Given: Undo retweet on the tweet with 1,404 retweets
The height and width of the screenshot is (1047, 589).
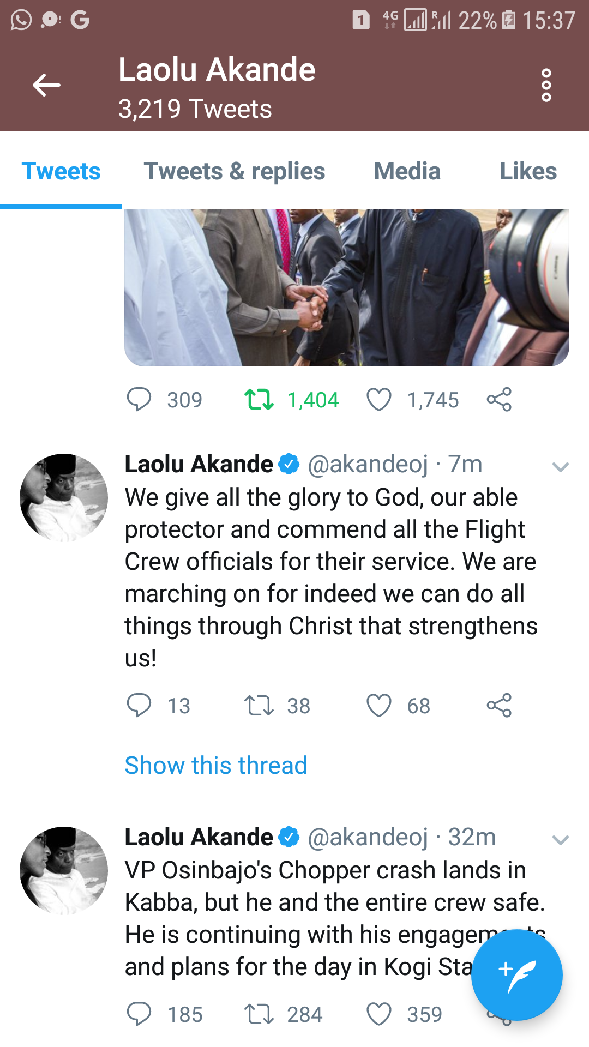Looking at the screenshot, I should tap(259, 399).
